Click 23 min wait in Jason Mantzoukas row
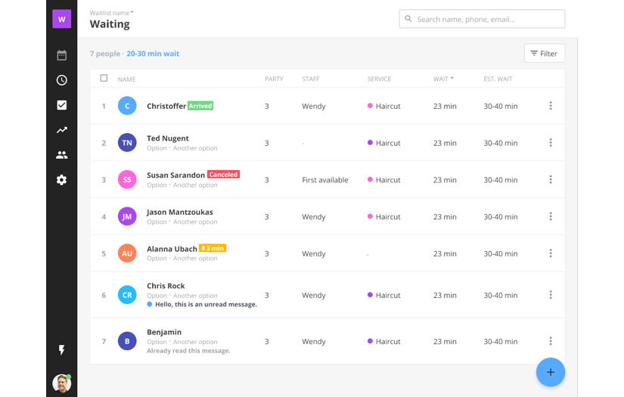The height and width of the screenshot is (397, 624). tap(445, 217)
